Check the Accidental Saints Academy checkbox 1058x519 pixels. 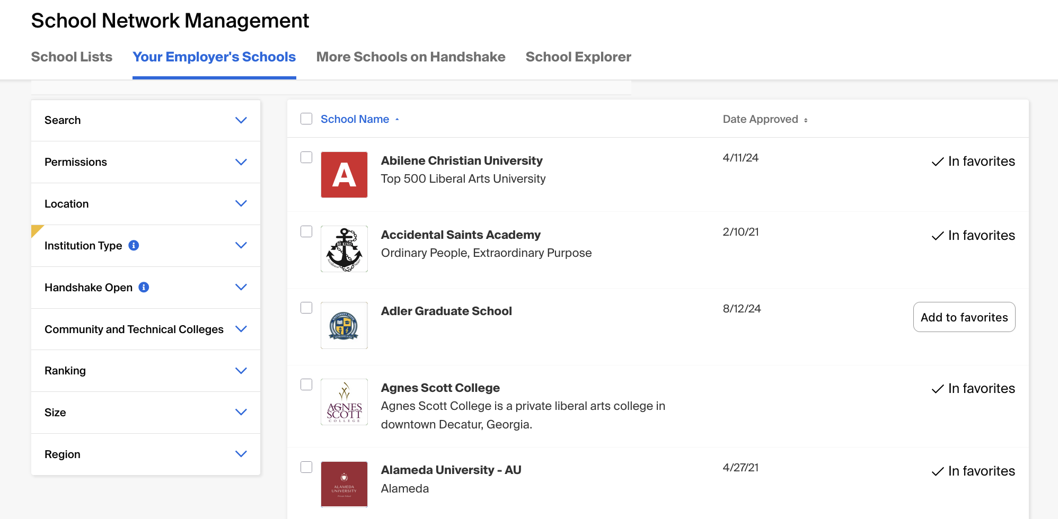306,231
